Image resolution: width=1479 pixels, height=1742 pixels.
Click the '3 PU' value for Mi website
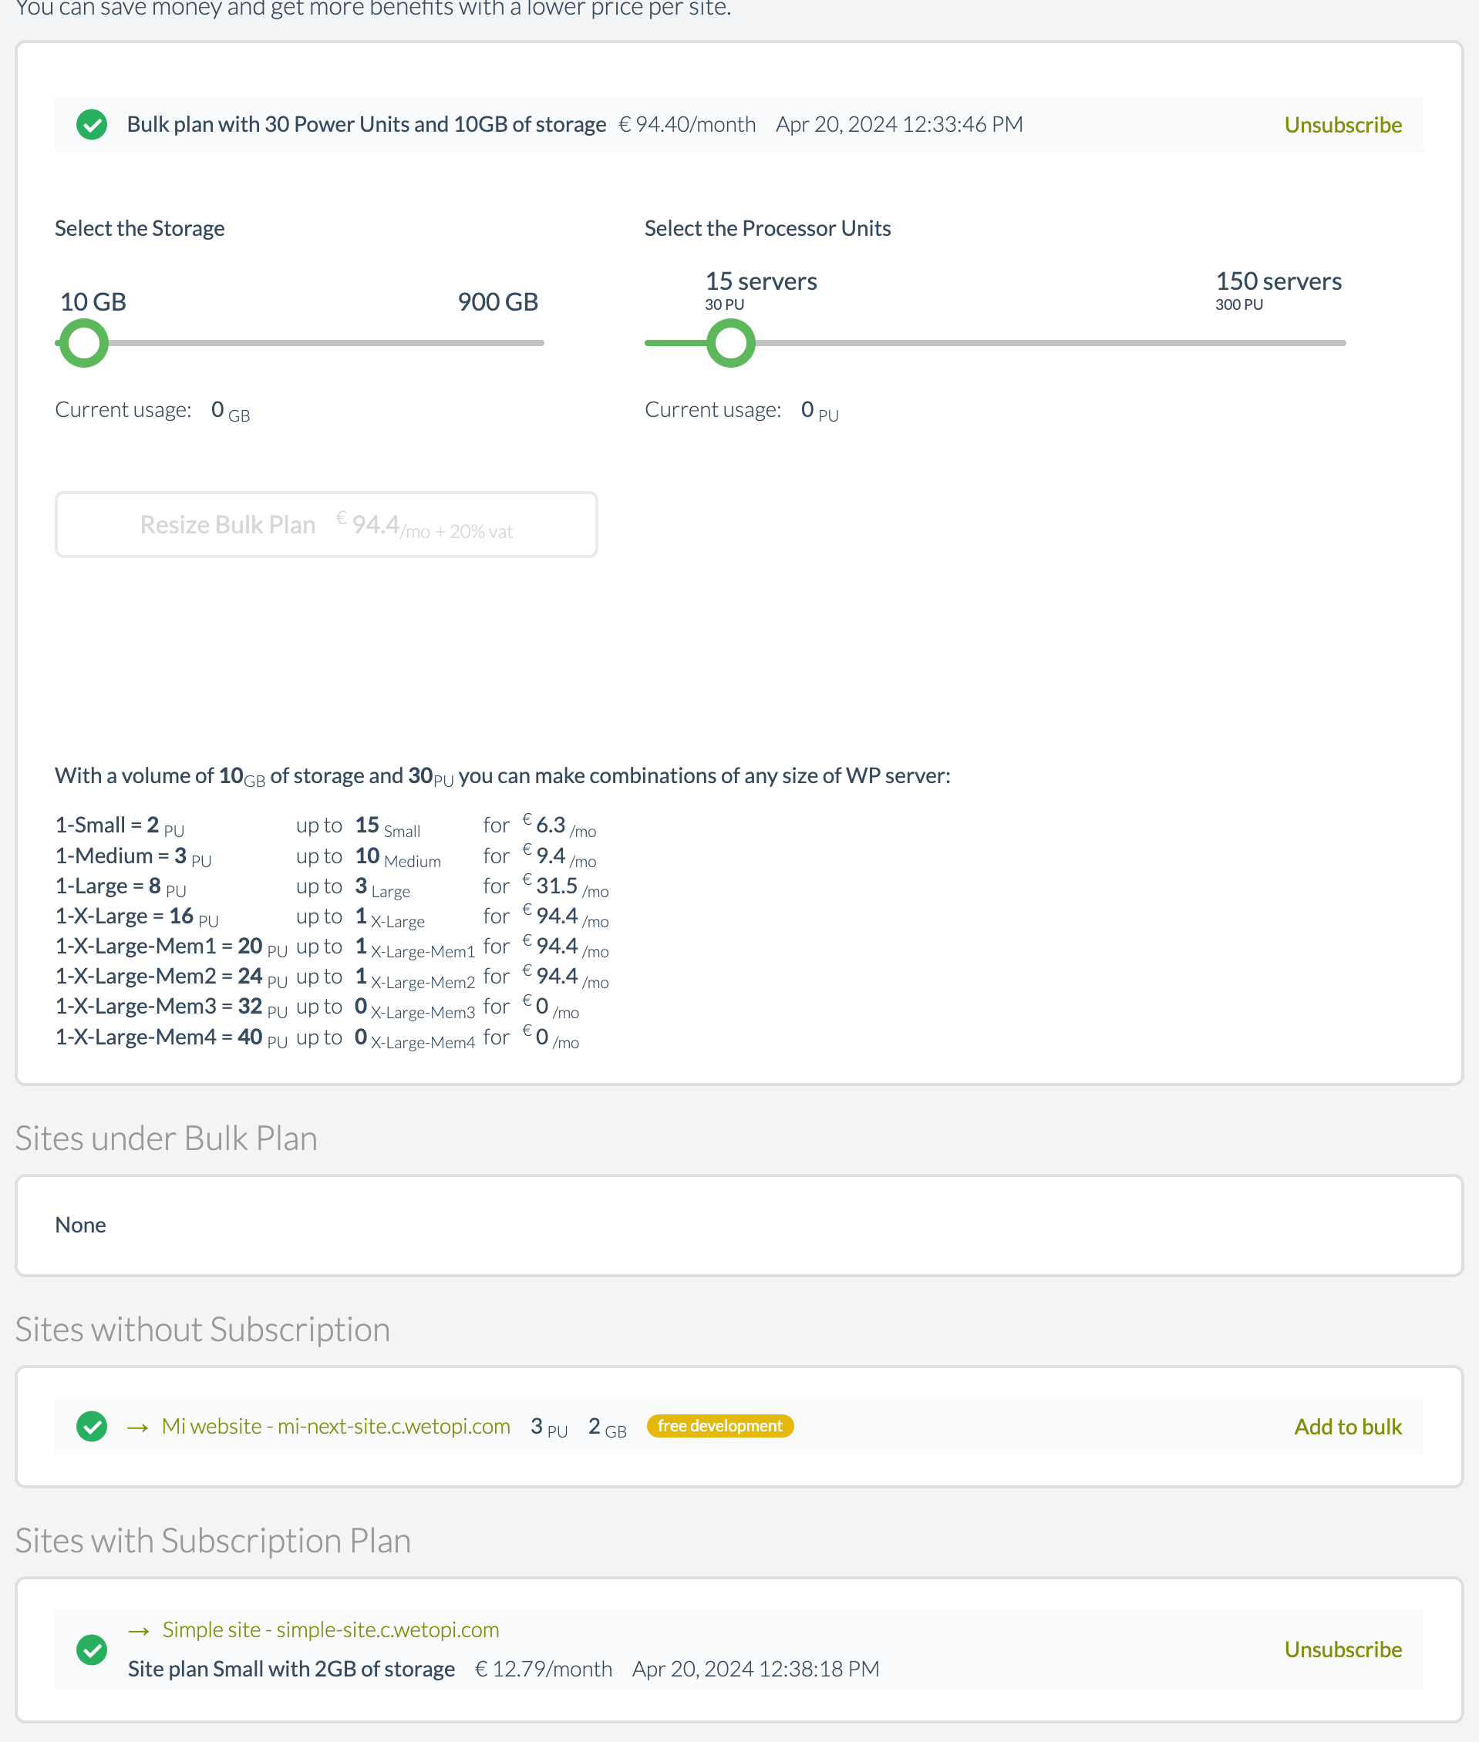[549, 1427]
